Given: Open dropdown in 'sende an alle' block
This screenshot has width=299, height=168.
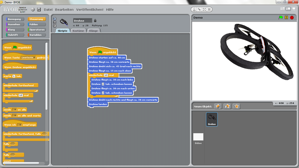Looking at the screenshot, I should pyautogui.click(x=14, y=110).
